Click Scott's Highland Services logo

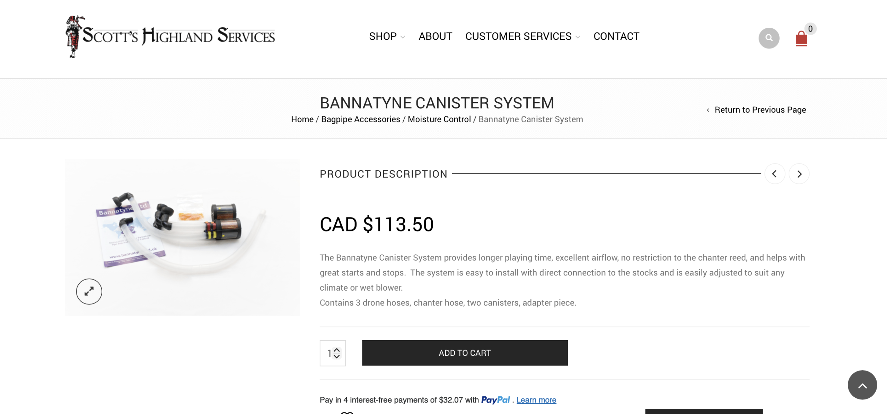coord(170,36)
